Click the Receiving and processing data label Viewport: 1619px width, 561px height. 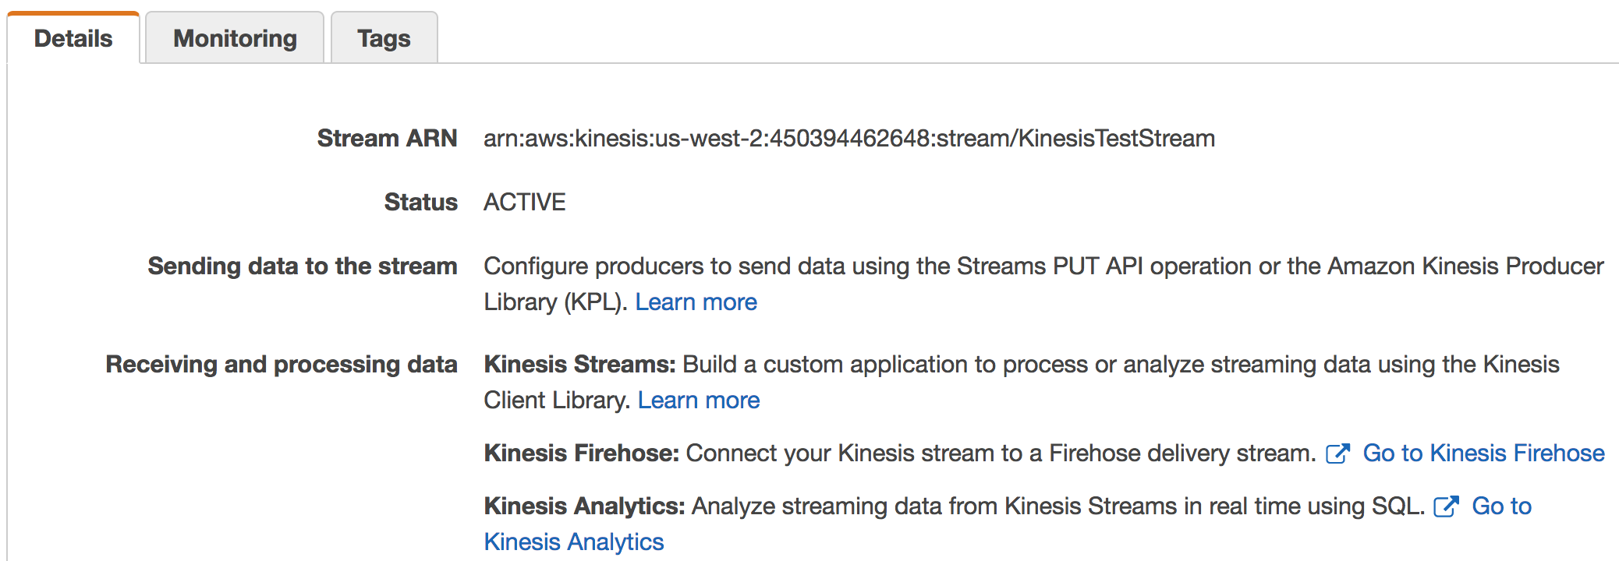tap(282, 364)
